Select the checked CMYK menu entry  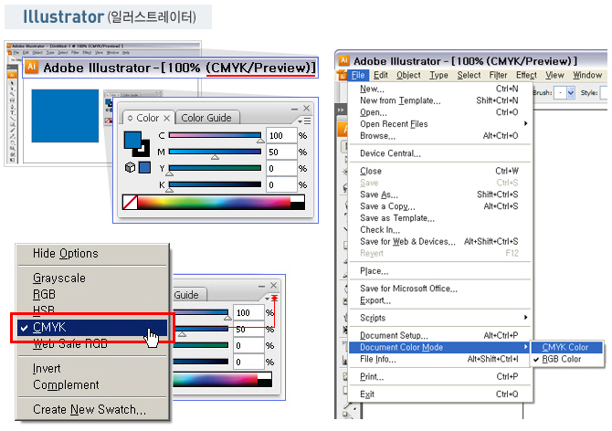pos(92,327)
